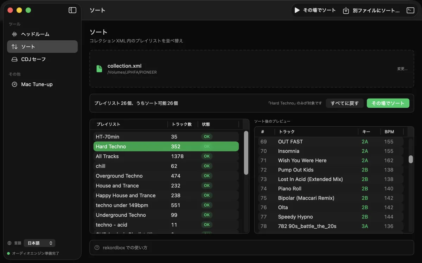Image resolution: width=422 pixels, height=263 pixels.
Task: Click the 3A key value cell
Action: tap(365, 226)
